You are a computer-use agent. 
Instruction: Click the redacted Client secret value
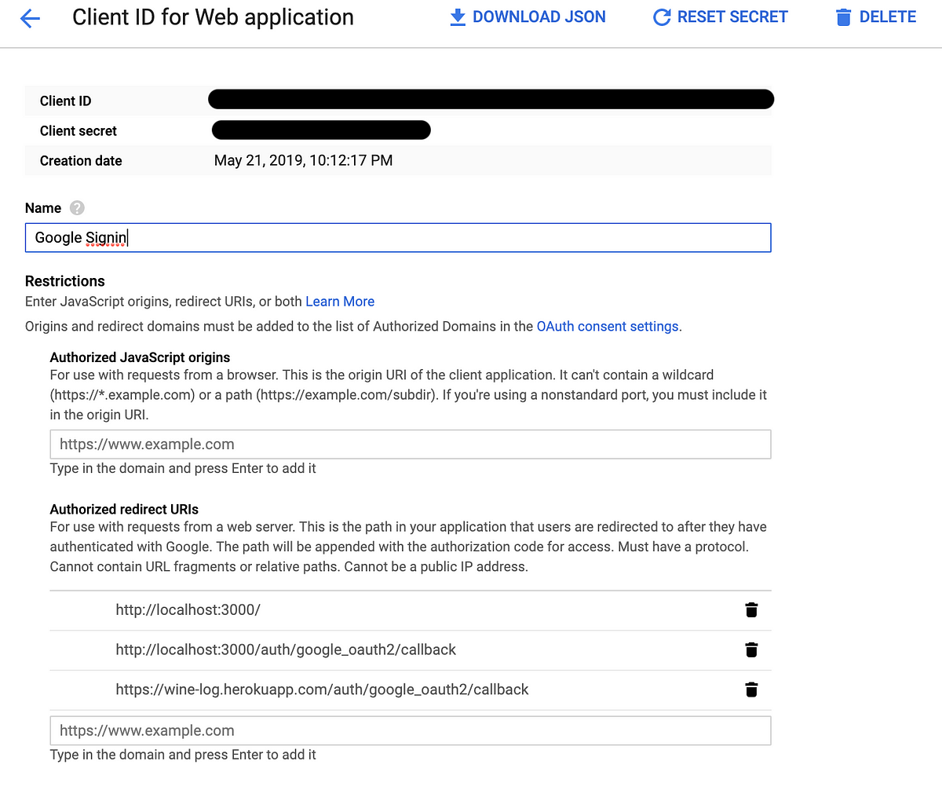(321, 130)
